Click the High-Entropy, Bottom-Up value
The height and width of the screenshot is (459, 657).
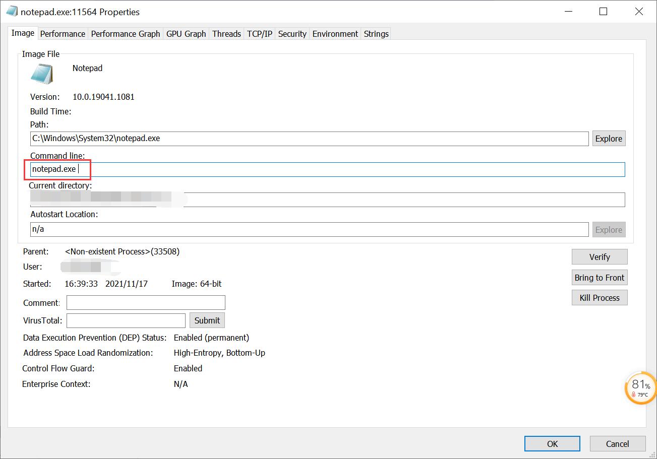[x=219, y=353]
